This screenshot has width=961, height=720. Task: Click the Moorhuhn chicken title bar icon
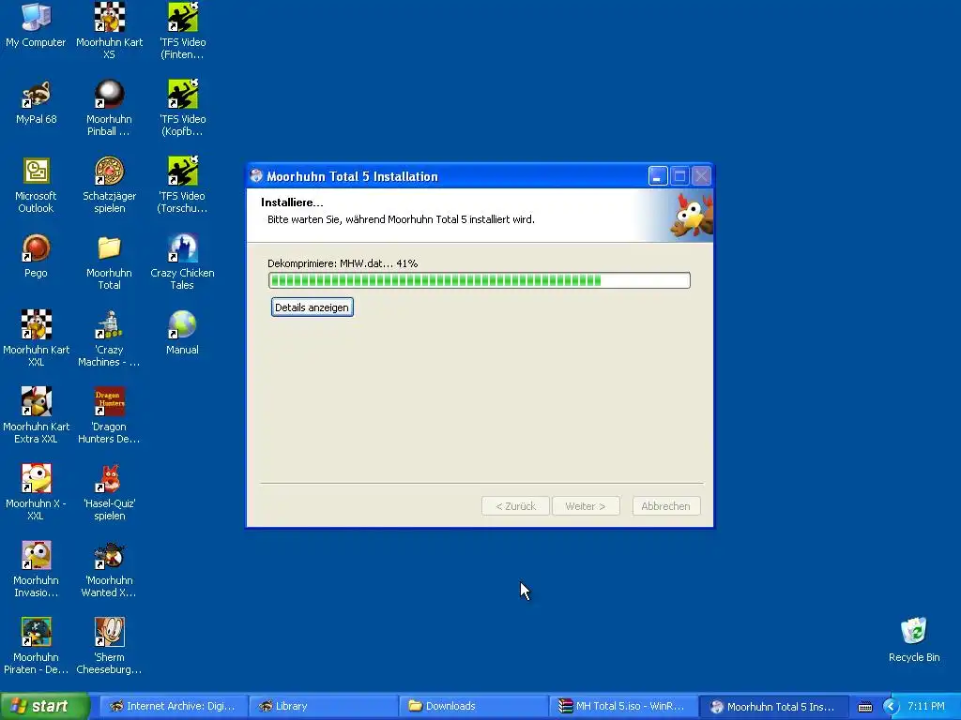(256, 176)
